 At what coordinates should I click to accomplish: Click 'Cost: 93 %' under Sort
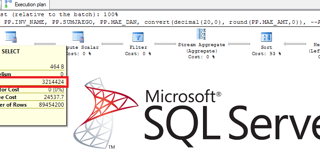pyautogui.click(x=266, y=54)
